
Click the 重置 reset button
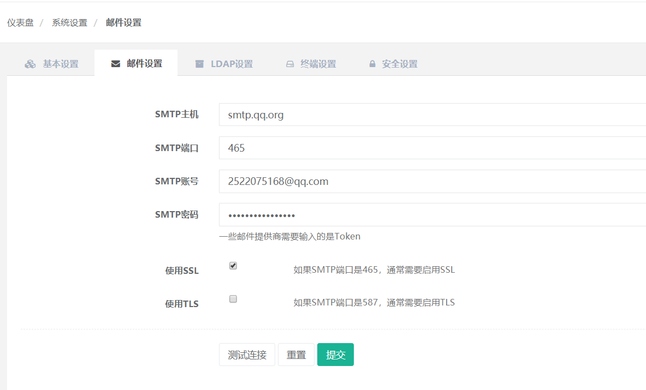(296, 355)
